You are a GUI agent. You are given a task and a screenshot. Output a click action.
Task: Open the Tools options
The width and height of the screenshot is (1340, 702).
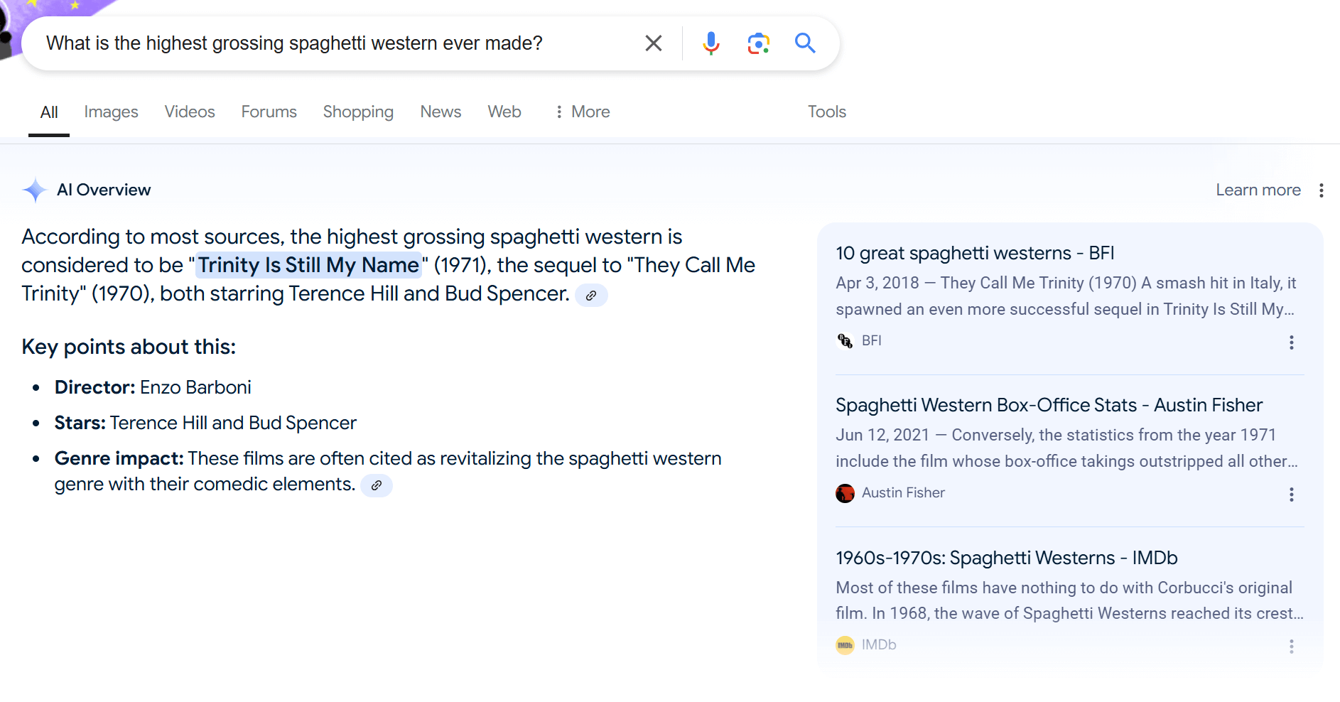pyautogui.click(x=826, y=112)
